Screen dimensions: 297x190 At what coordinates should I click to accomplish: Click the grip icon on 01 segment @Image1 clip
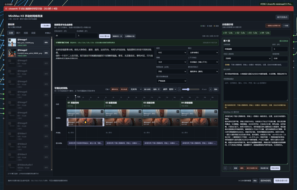(x=102, y=112)
